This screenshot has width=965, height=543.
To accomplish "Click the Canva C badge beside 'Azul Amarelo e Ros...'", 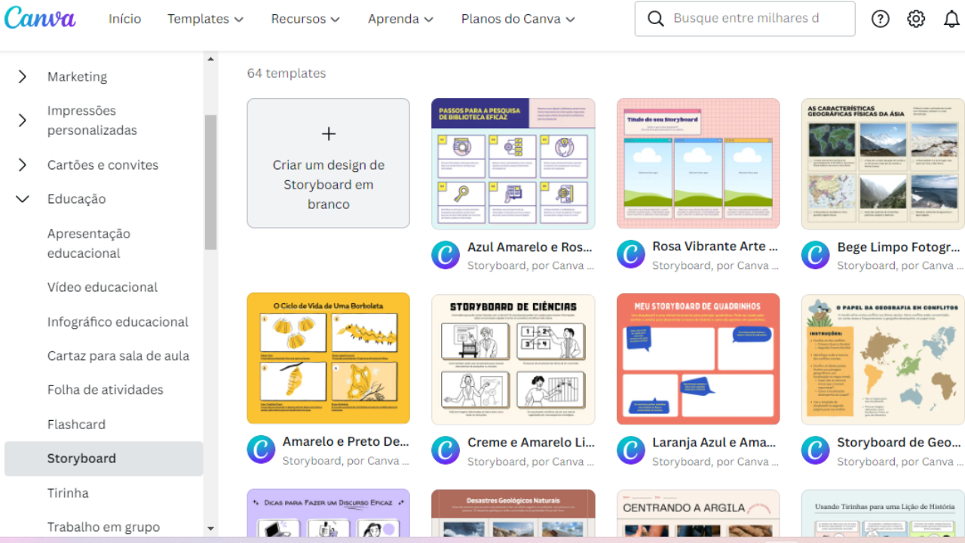I will 445,255.
